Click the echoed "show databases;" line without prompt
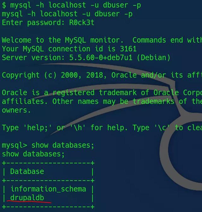Screen dimensions: 202x212 point(33,154)
